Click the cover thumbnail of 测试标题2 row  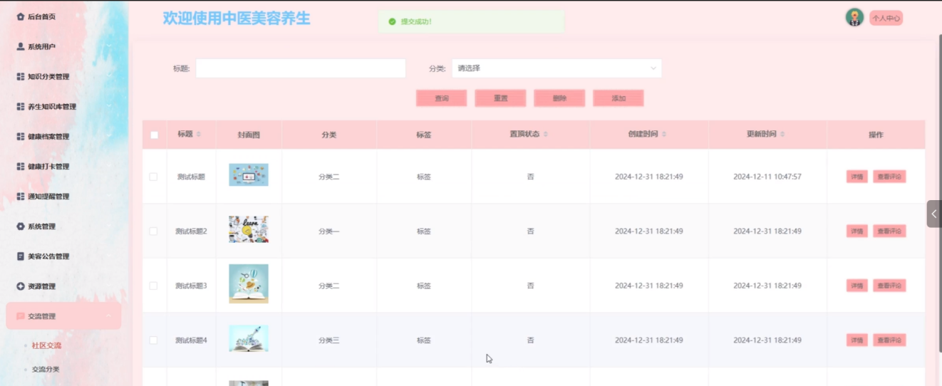[249, 229]
